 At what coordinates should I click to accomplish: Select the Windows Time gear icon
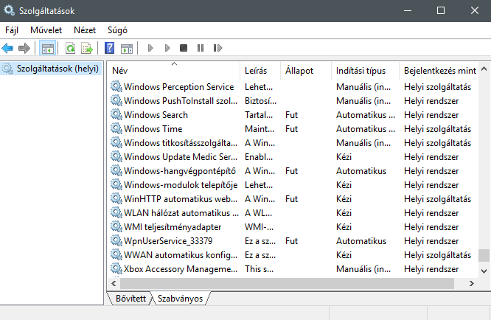click(x=116, y=128)
